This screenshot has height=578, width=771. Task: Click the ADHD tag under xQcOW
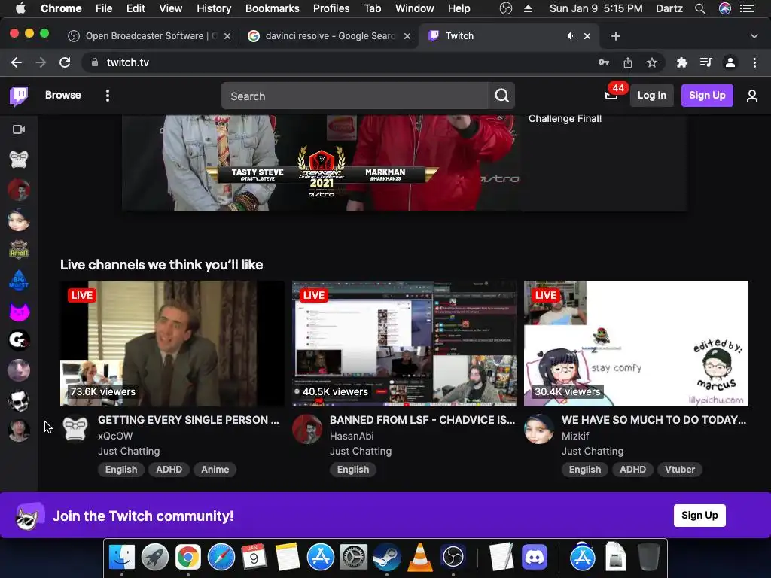(x=169, y=470)
